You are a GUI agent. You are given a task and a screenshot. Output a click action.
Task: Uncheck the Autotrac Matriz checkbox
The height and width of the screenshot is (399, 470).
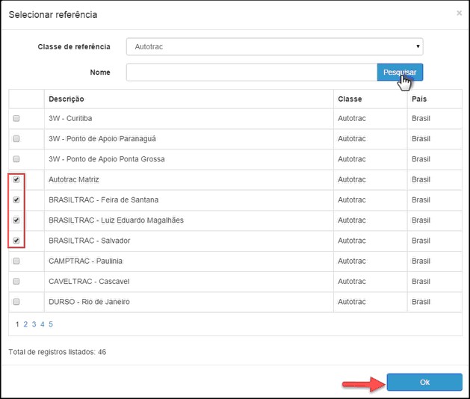[x=16, y=179]
